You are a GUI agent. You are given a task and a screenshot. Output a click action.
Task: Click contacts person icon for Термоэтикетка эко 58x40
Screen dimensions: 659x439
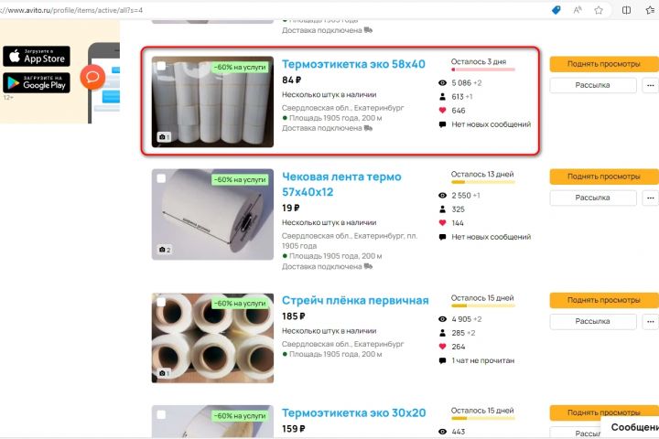click(442, 97)
